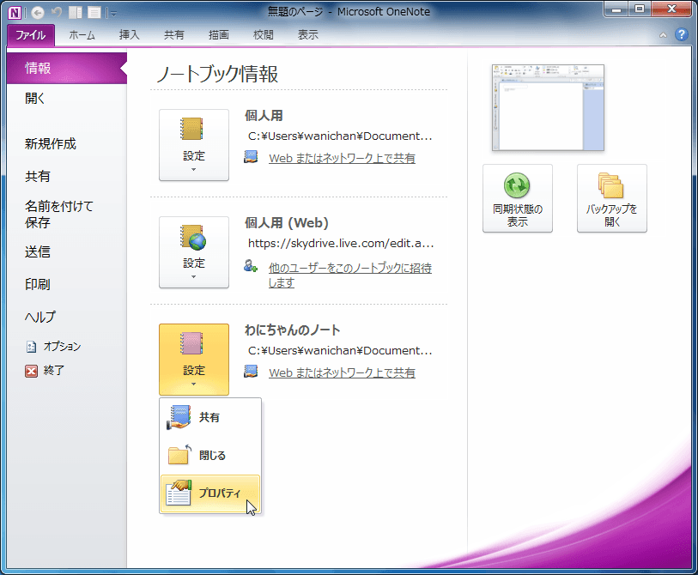Open the Help question mark icon
This screenshot has height=575, width=698.
[x=681, y=34]
